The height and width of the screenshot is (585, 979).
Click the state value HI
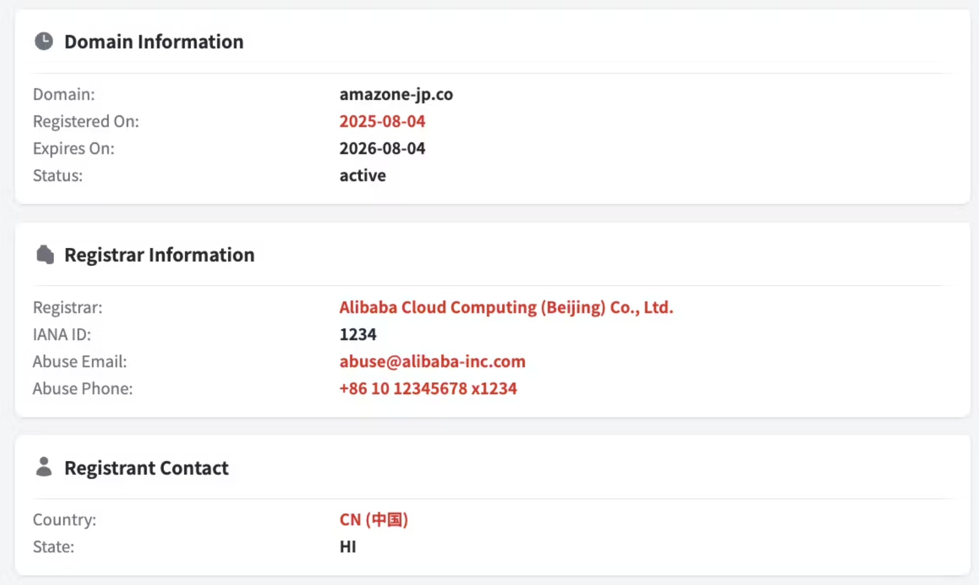point(348,546)
